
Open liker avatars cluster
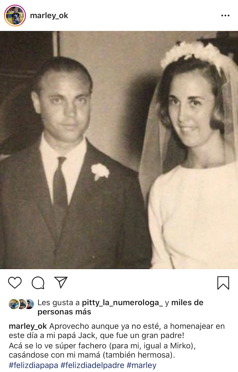point(21,304)
